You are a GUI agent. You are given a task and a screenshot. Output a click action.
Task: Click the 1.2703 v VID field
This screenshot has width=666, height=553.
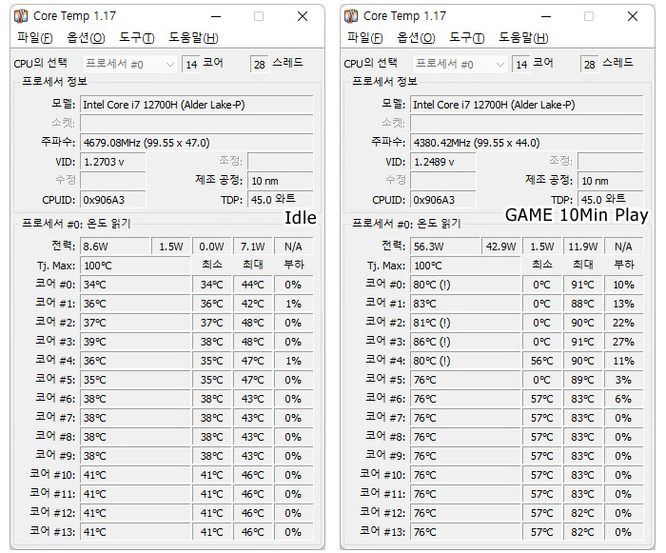point(113,162)
